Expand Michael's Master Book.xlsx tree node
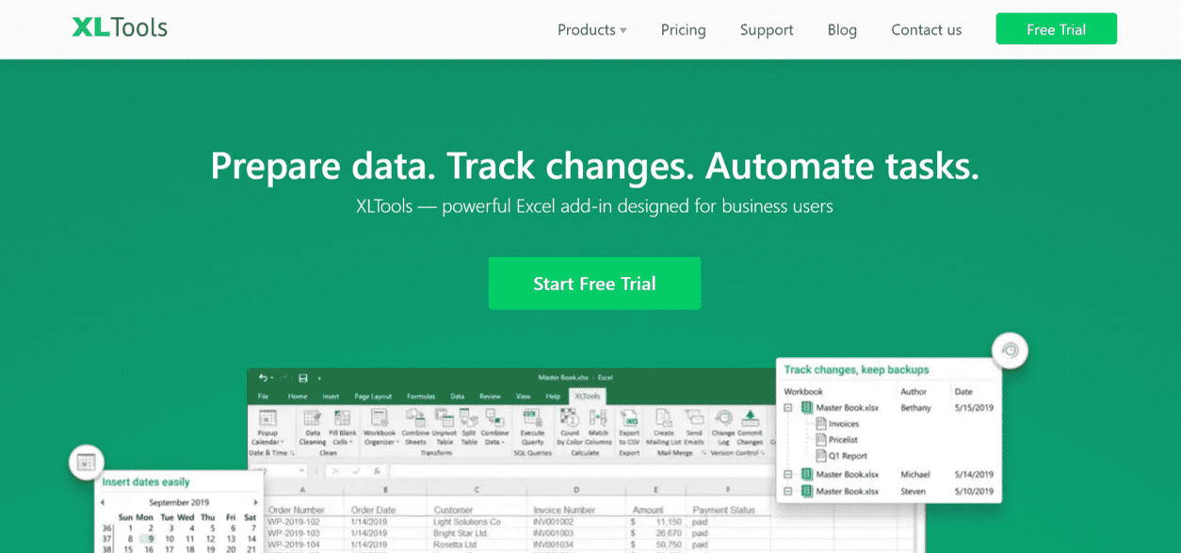The width and height of the screenshot is (1181, 553). point(788,475)
